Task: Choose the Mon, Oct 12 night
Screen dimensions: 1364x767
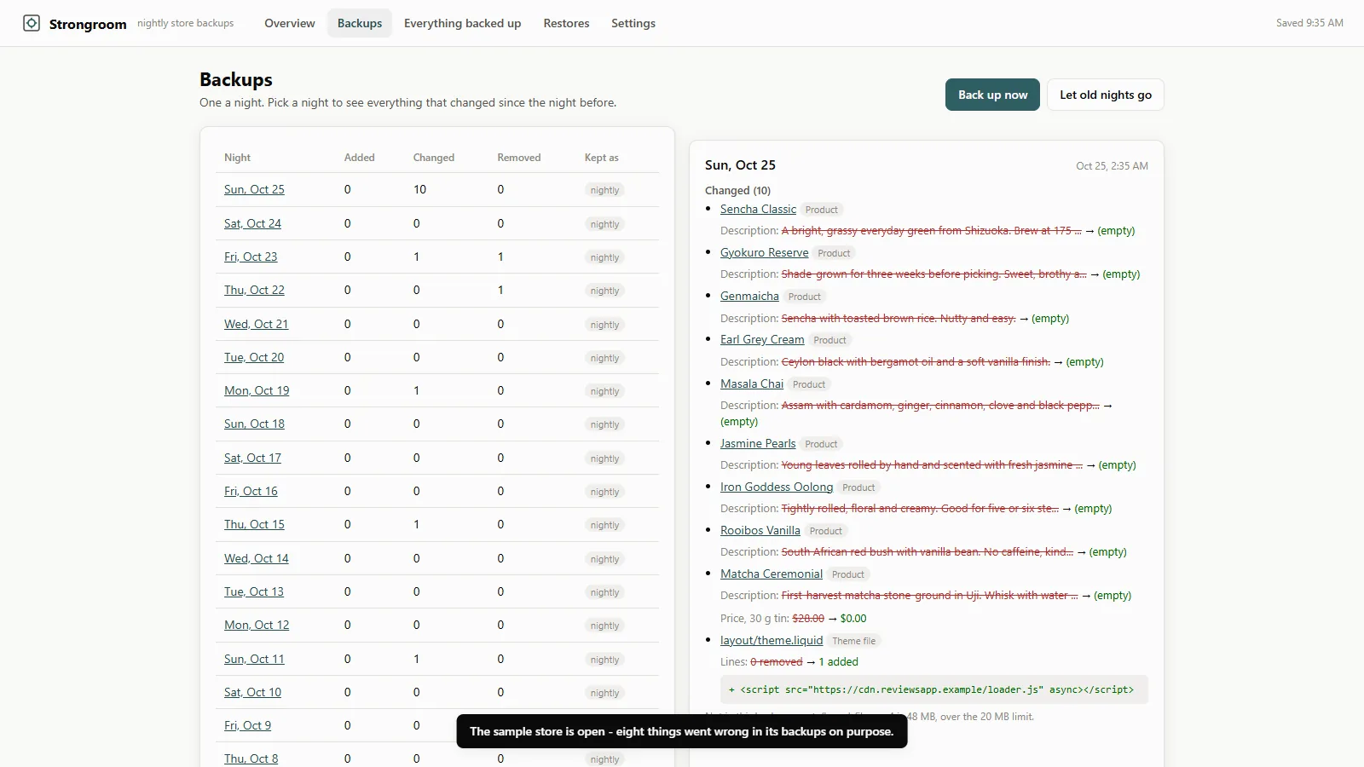Action: (x=257, y=625)
